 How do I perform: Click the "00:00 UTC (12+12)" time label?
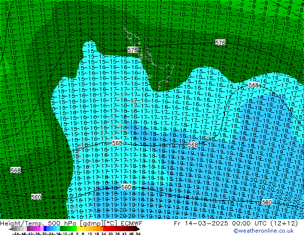(260, 223)
